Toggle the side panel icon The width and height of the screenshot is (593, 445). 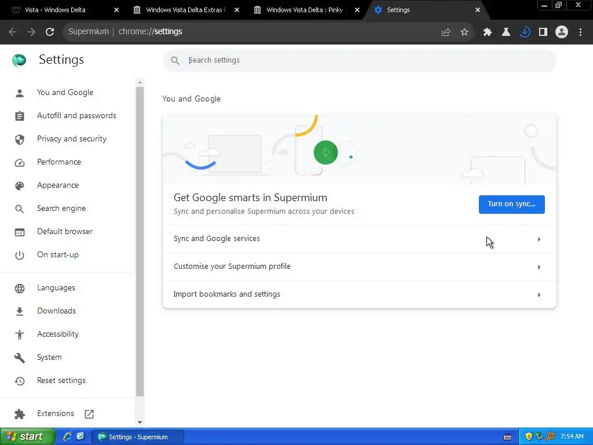(543, 32)
